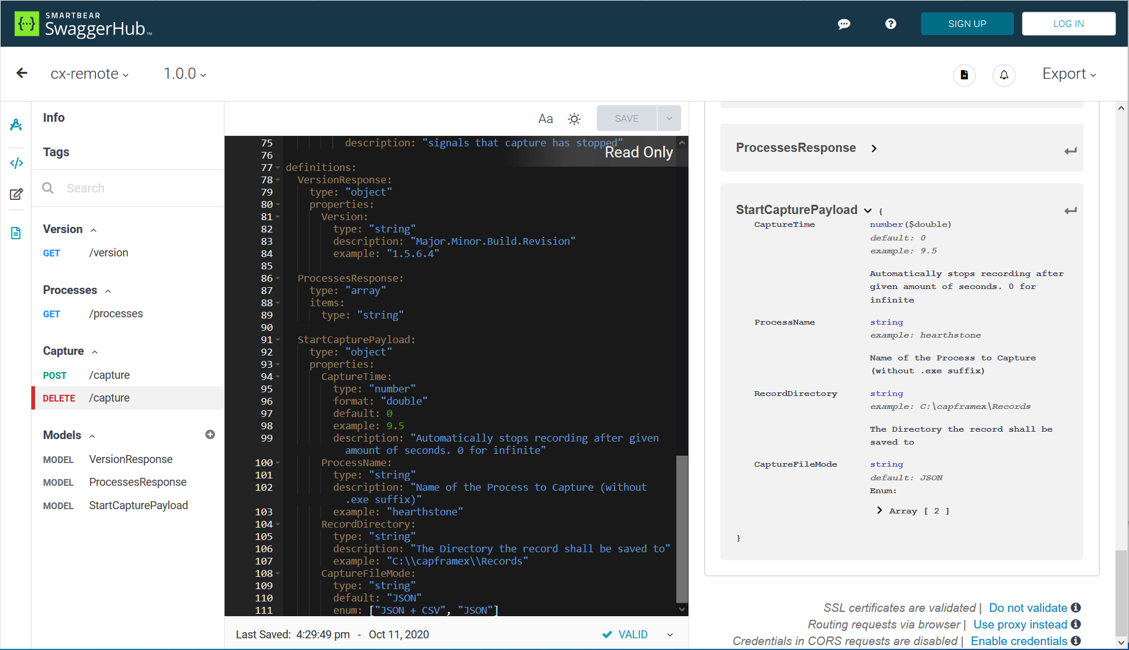
Task: Collapse the Capture section
Action: 95,352
